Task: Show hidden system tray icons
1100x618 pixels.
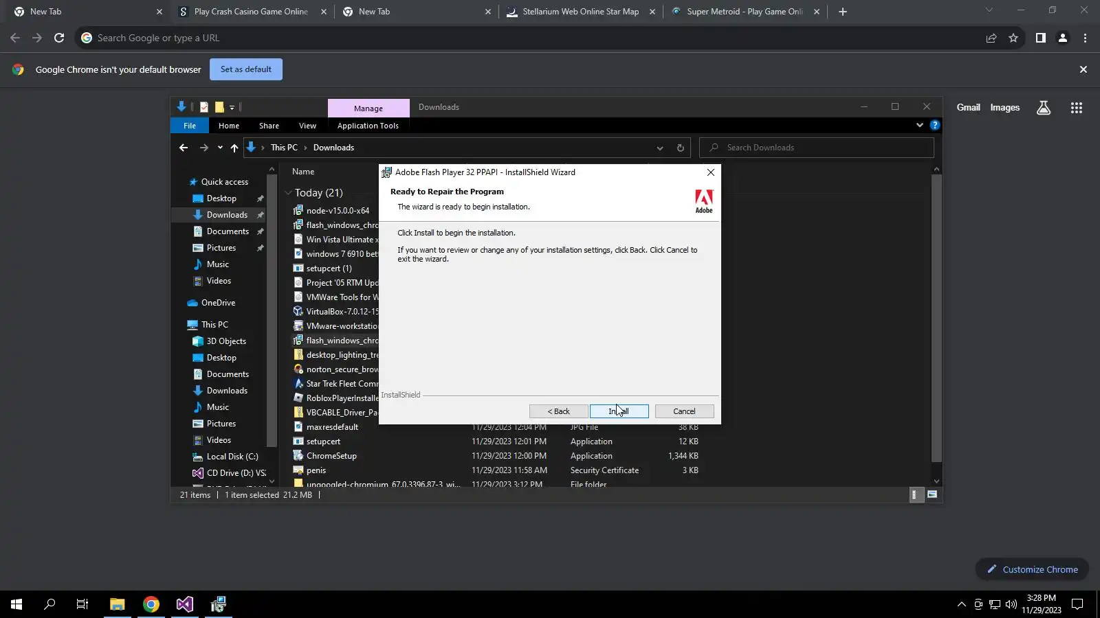Action: [961, 604]
